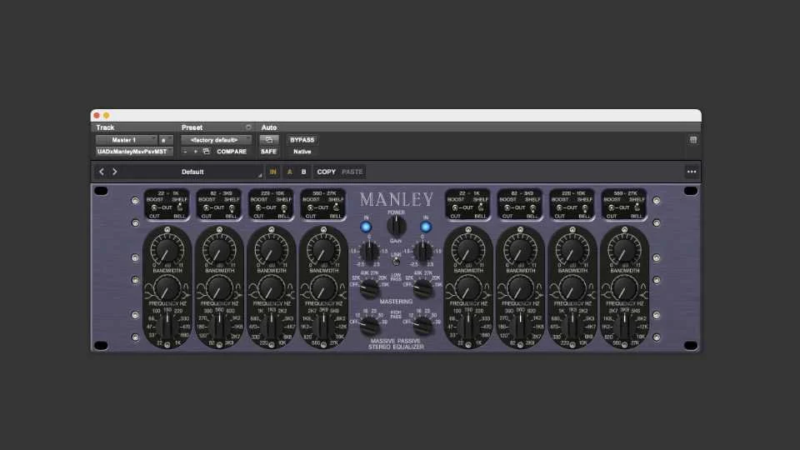Viewport: 800px width, 450px height.
Task: Click right 560-27K knob above BANDWIDTH label
Action: (x=624, y=251)
